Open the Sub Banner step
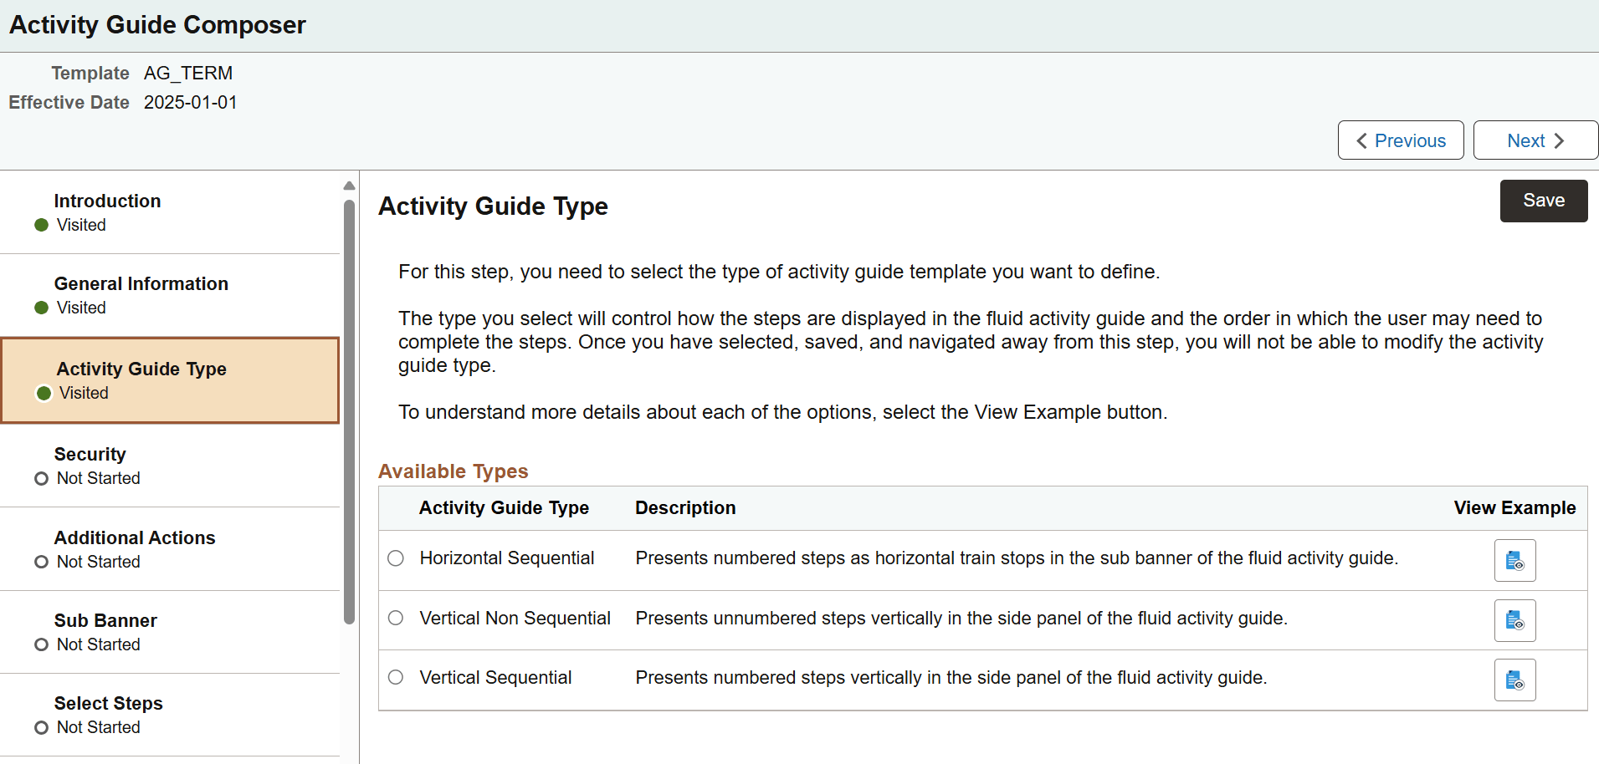 [x=105, y=620]
